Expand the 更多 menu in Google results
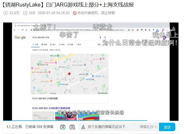184x134 pixels. [x=78, y=44]
